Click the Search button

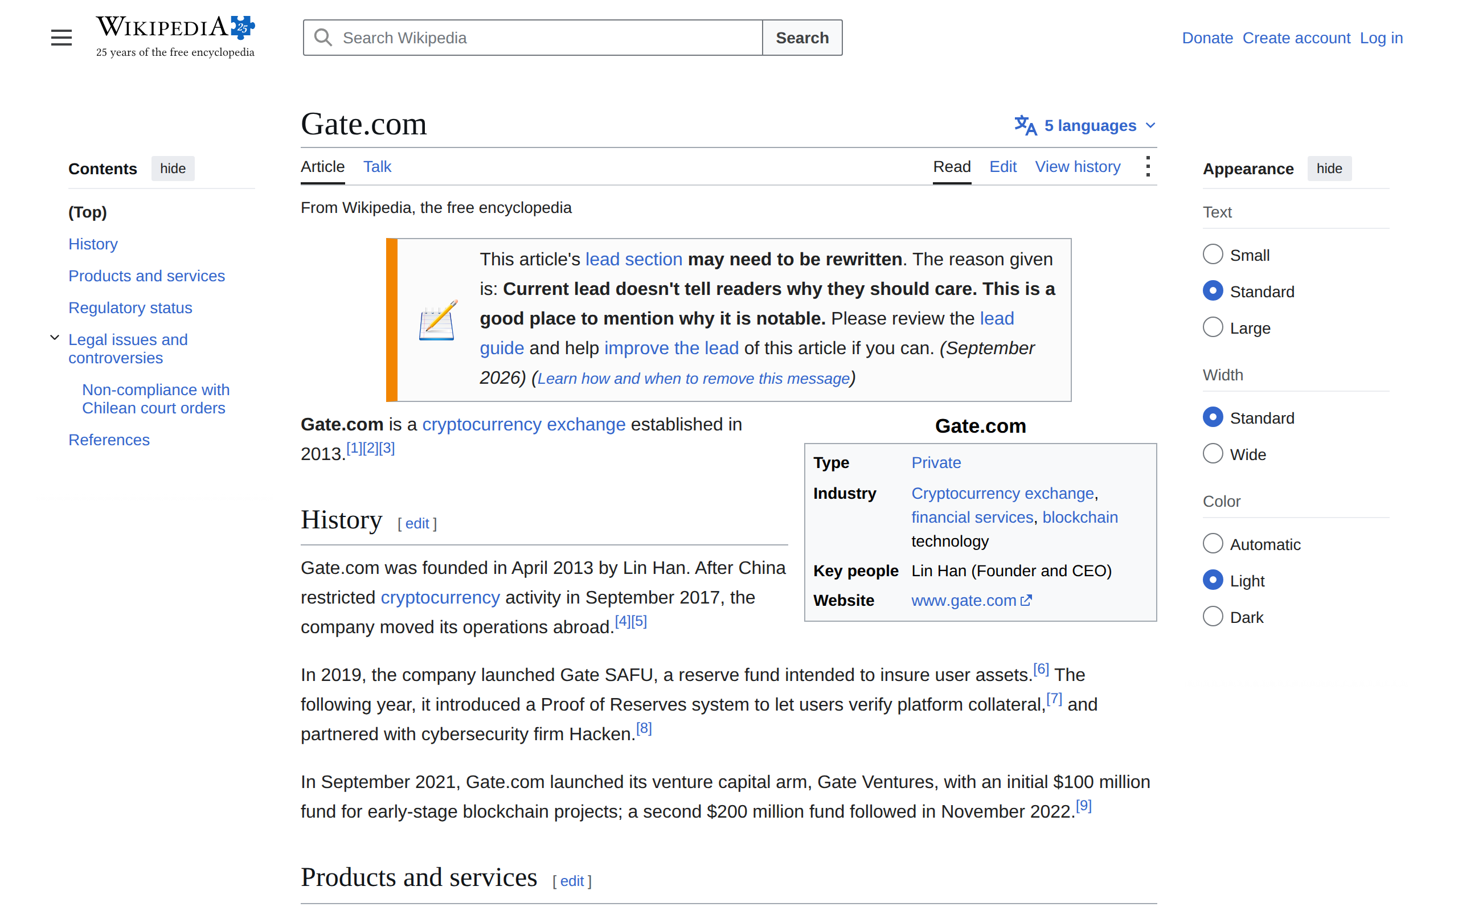click(x=802, y=38)
